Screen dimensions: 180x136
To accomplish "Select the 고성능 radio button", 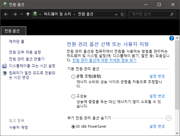I will 73,96.
